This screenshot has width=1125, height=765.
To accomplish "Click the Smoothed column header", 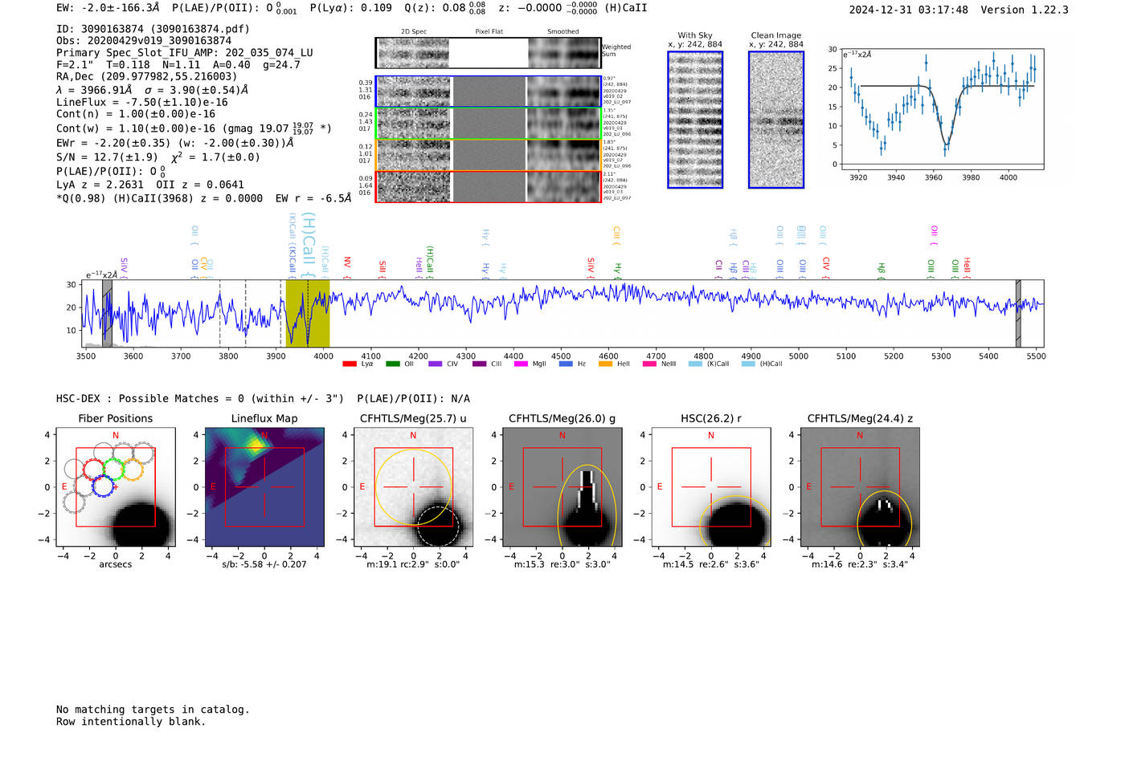I will pos(563,32).
